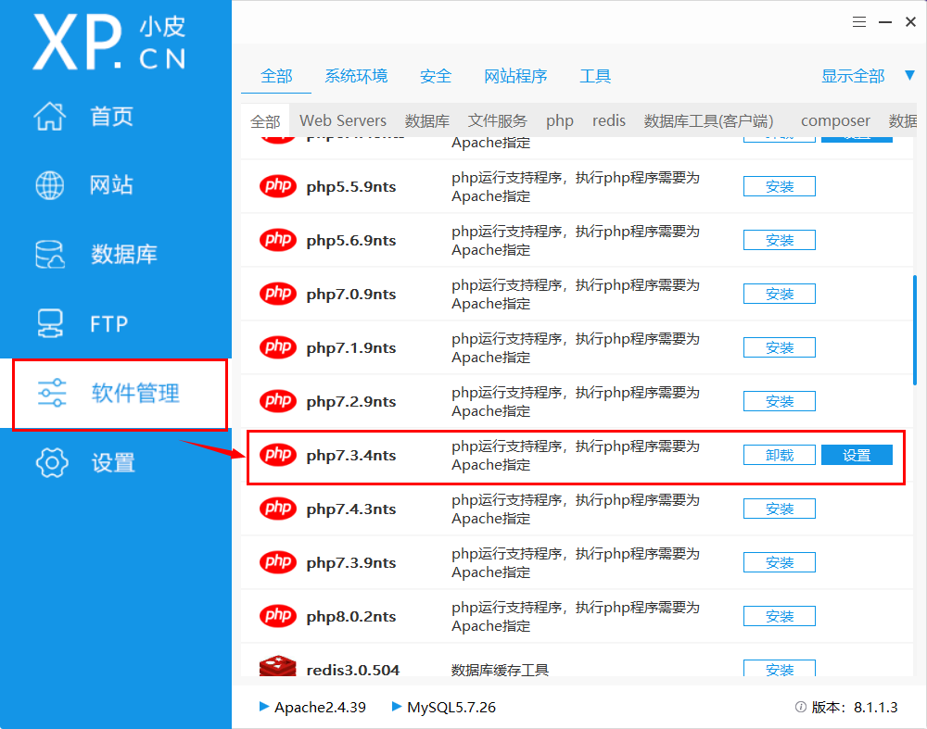Install php7.0.9nts with its 安装 button

click(780, 294)
